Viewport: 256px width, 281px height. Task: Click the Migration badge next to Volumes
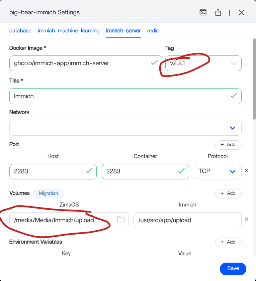point(49,193)
